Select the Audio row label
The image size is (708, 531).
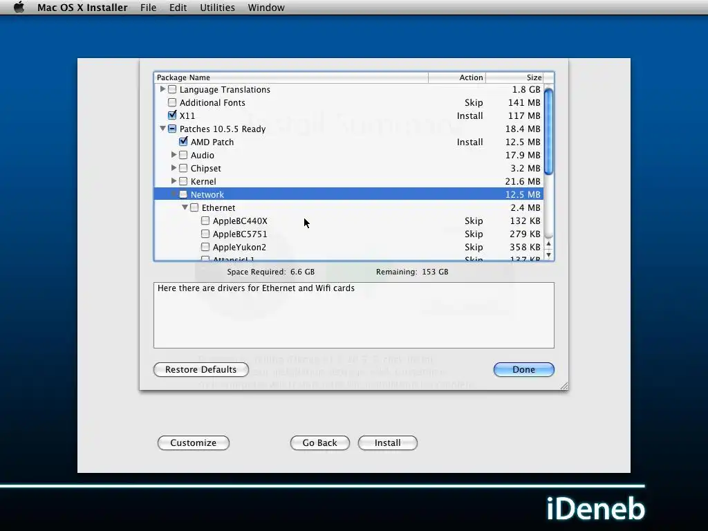[203, 156]
